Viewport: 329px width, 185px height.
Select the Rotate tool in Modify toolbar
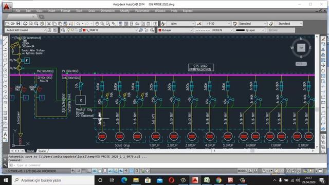[x=323, y=71]
